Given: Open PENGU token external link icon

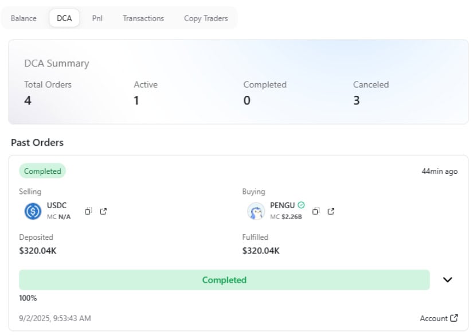Looking at the screenshot, I should point(331,211).
